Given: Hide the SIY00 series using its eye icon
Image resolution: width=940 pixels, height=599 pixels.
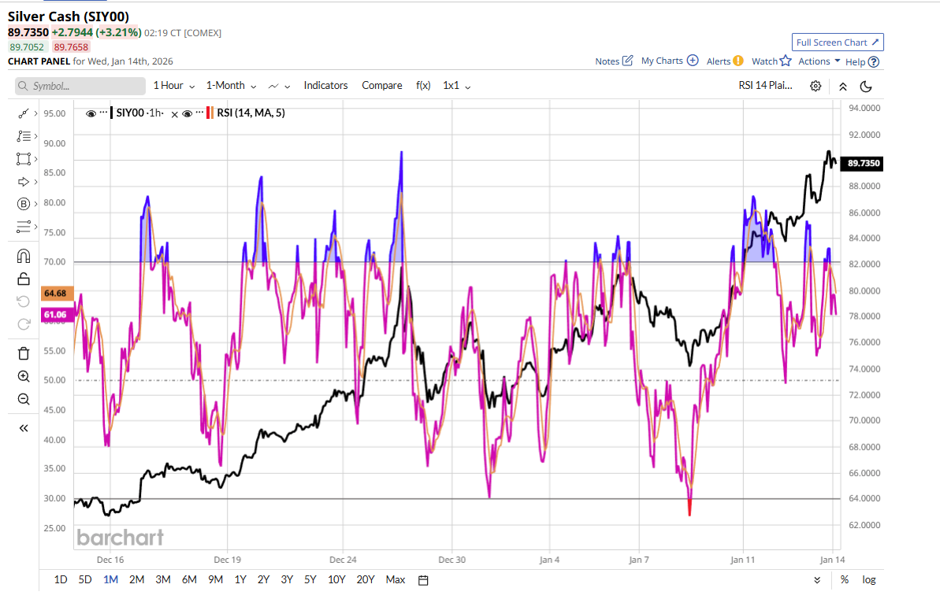Looking at the screenshot, I should pos(91,113).
